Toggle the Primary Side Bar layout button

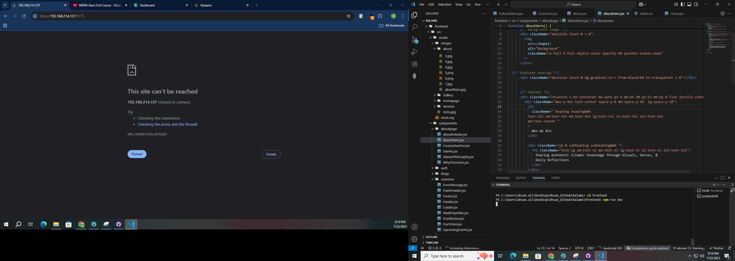pyautogui.click(x=682, y=5)
